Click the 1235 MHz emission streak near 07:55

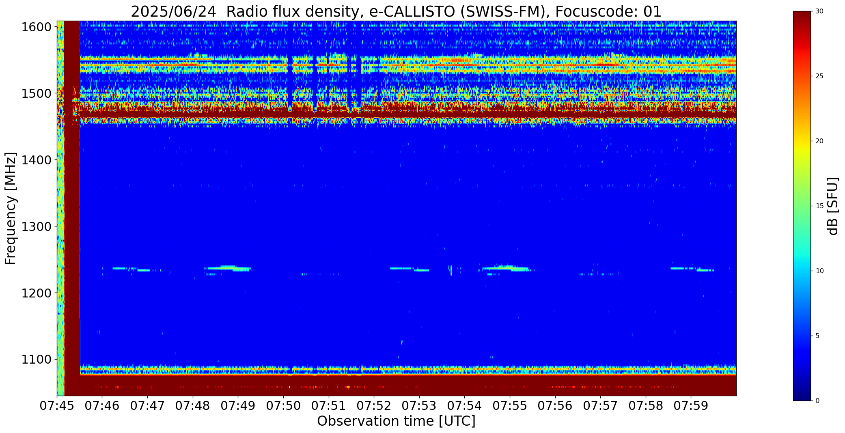[x=507, y=268]
